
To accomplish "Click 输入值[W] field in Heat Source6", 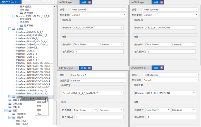I will click(171, 52).
